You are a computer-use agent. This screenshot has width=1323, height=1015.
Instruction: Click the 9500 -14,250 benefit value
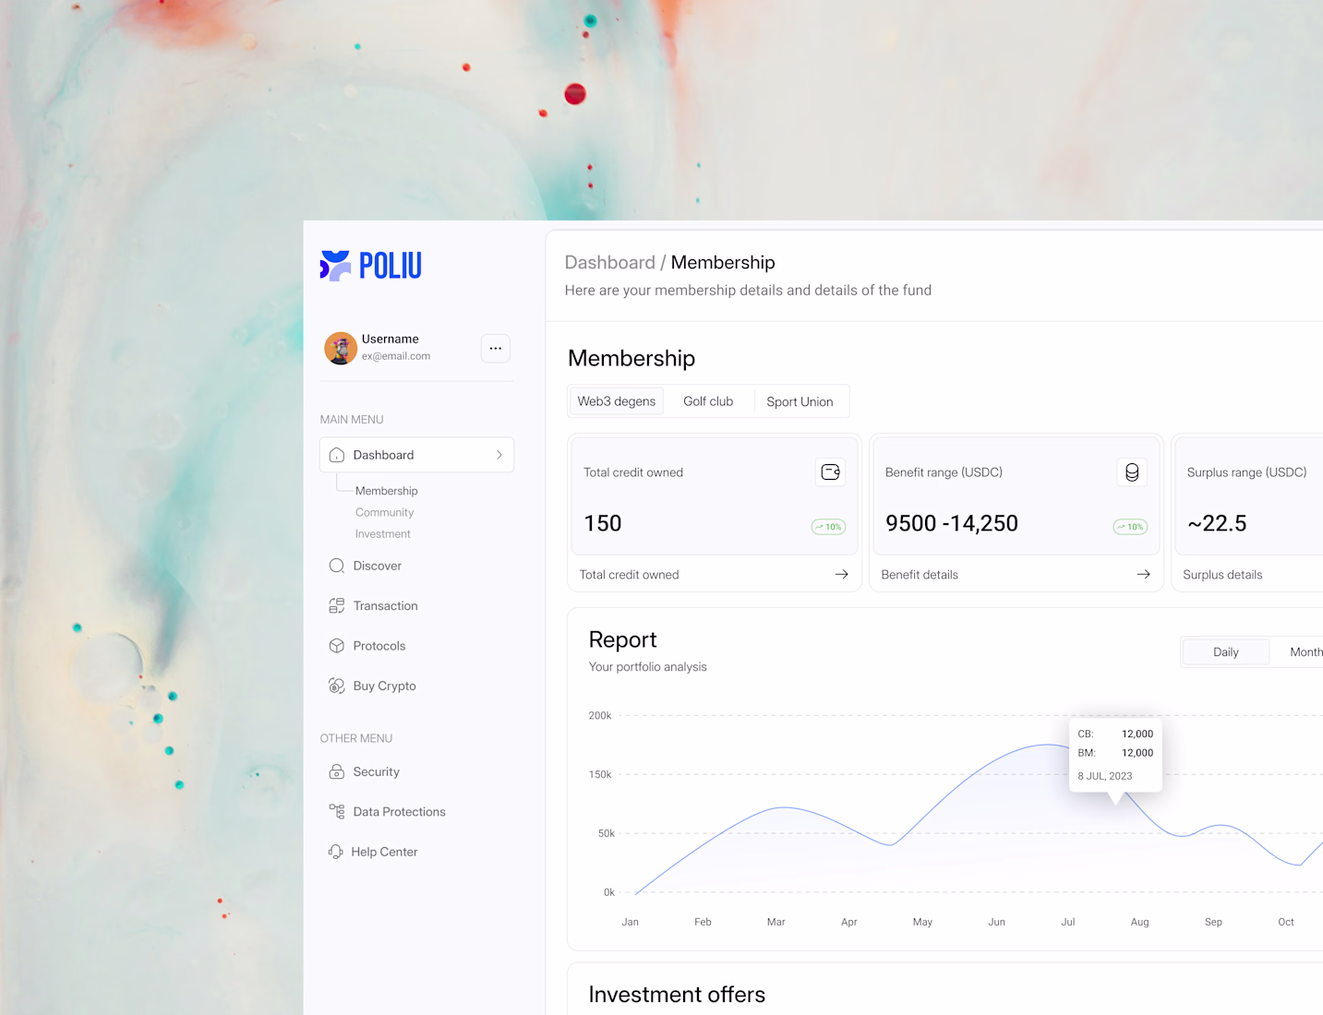[952, 523]
